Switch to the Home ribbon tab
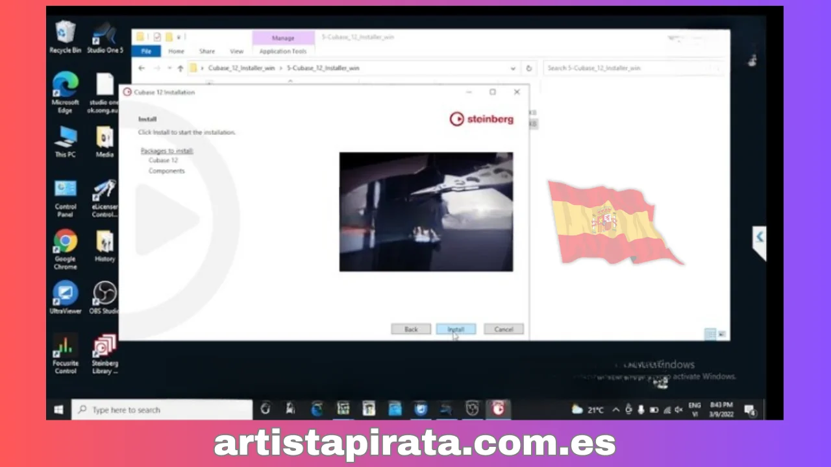Screen dimensions: 831x467 [176, 51]
